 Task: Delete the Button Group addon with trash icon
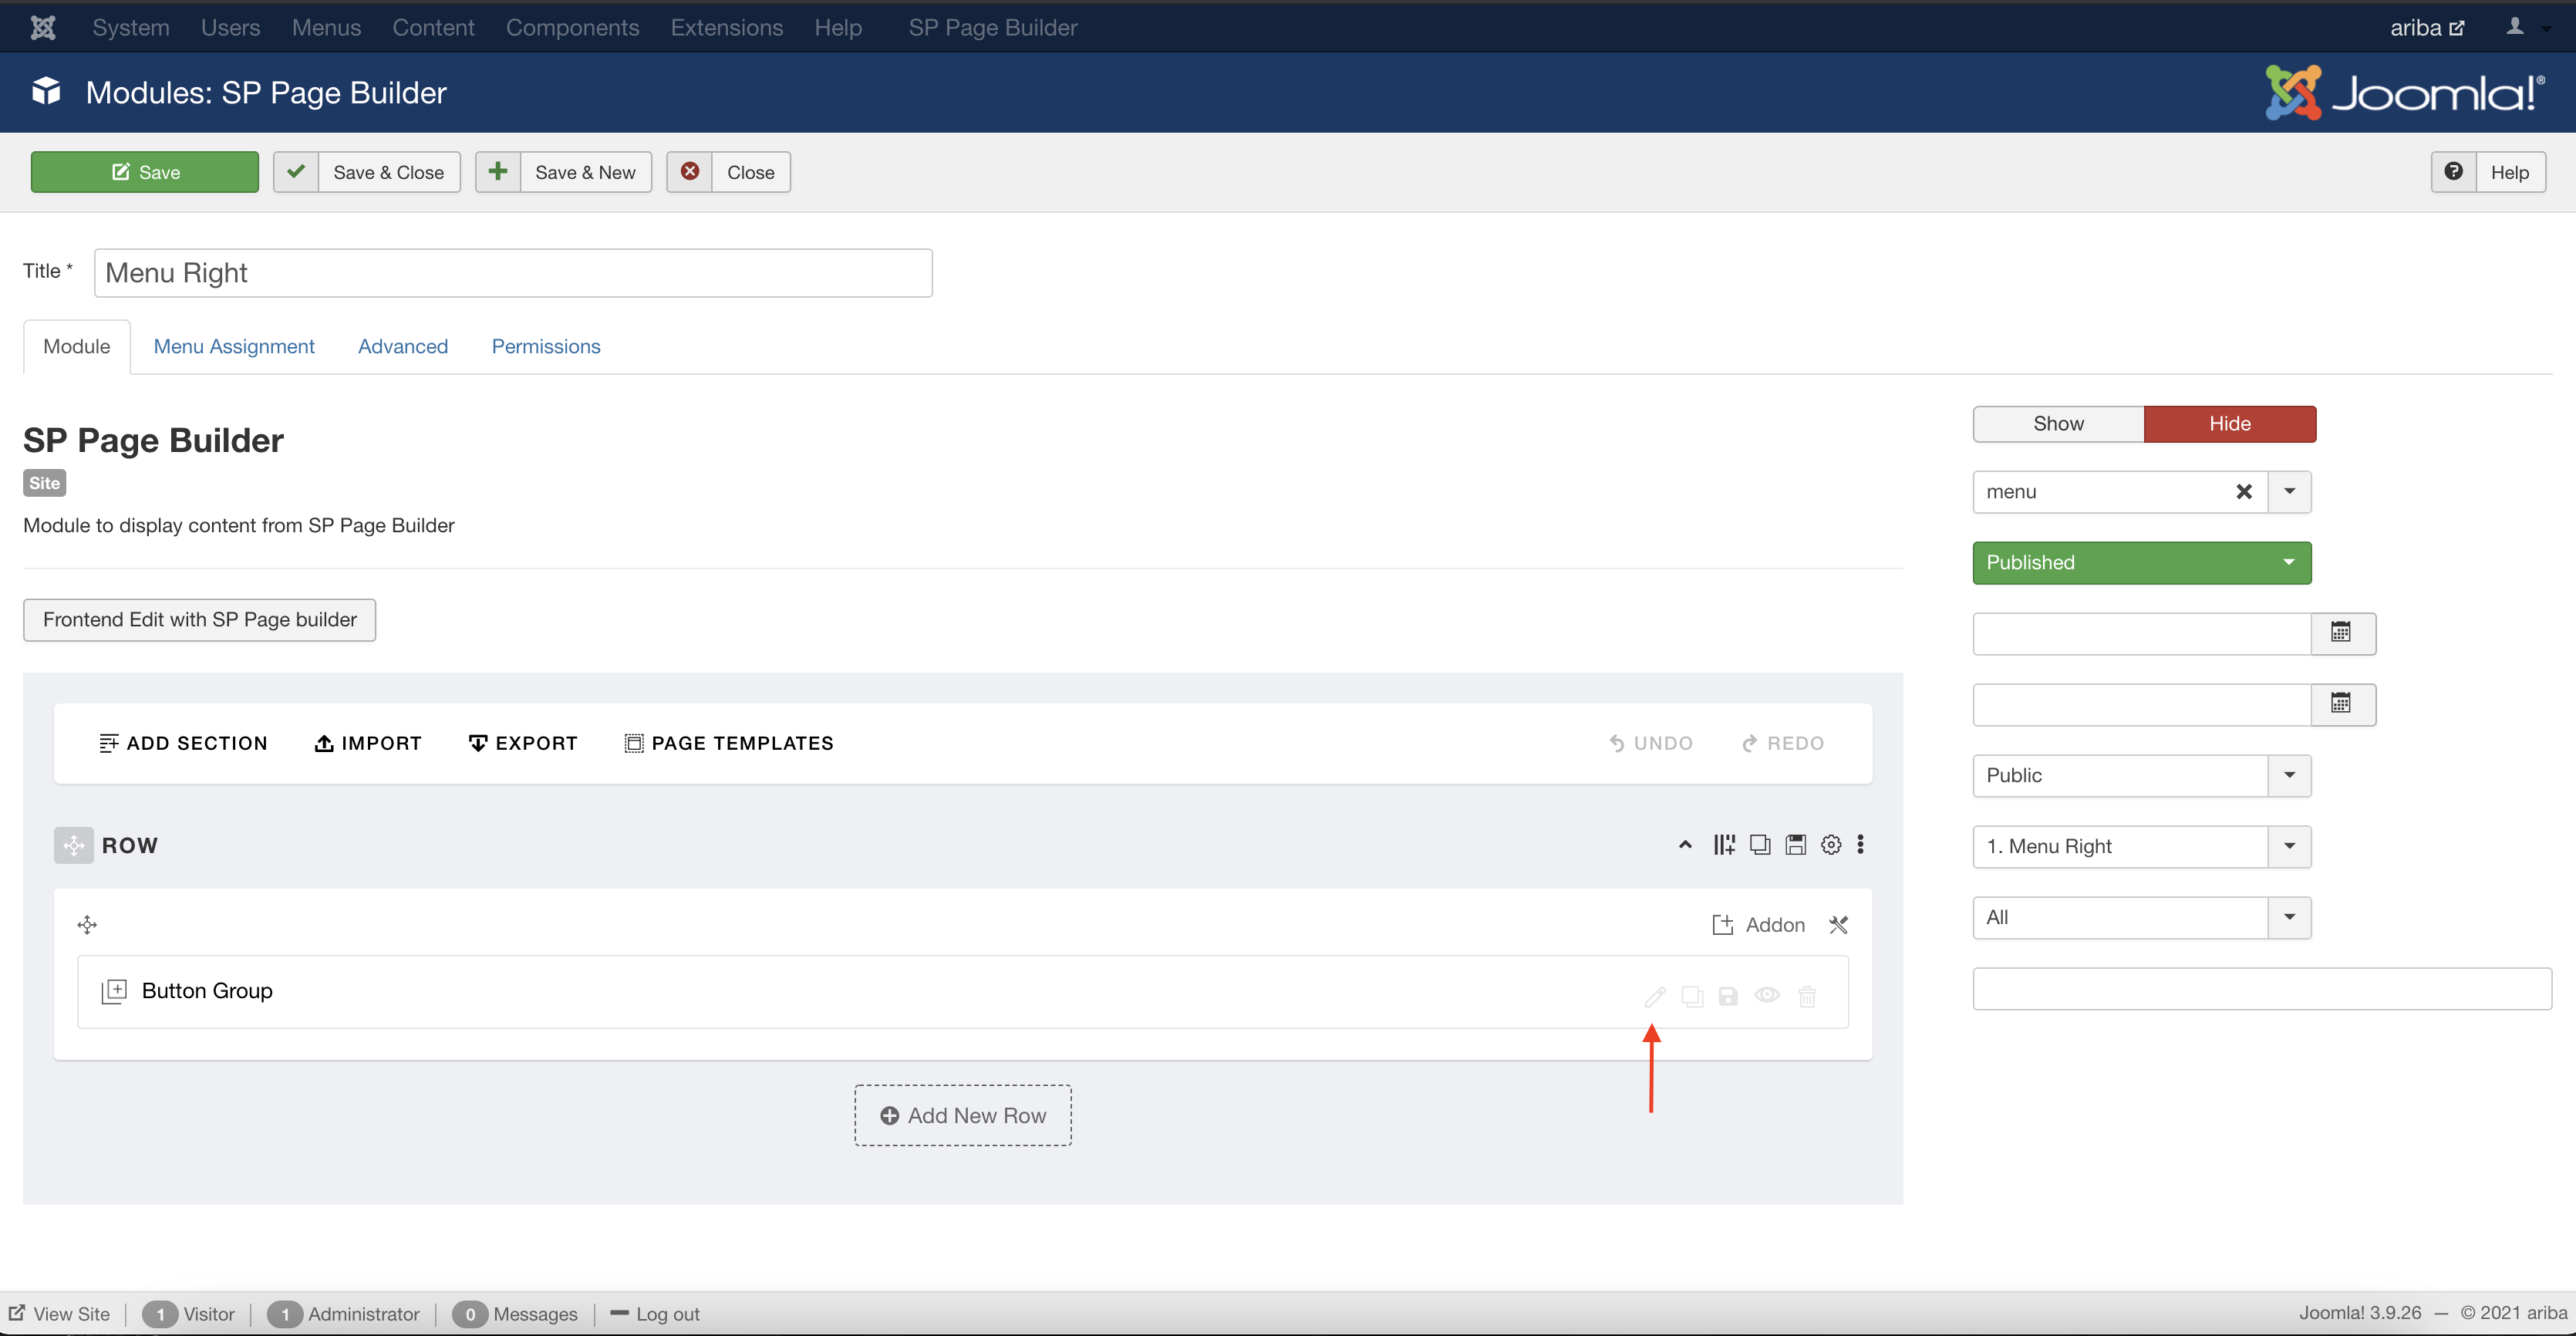coord(1807,996)
